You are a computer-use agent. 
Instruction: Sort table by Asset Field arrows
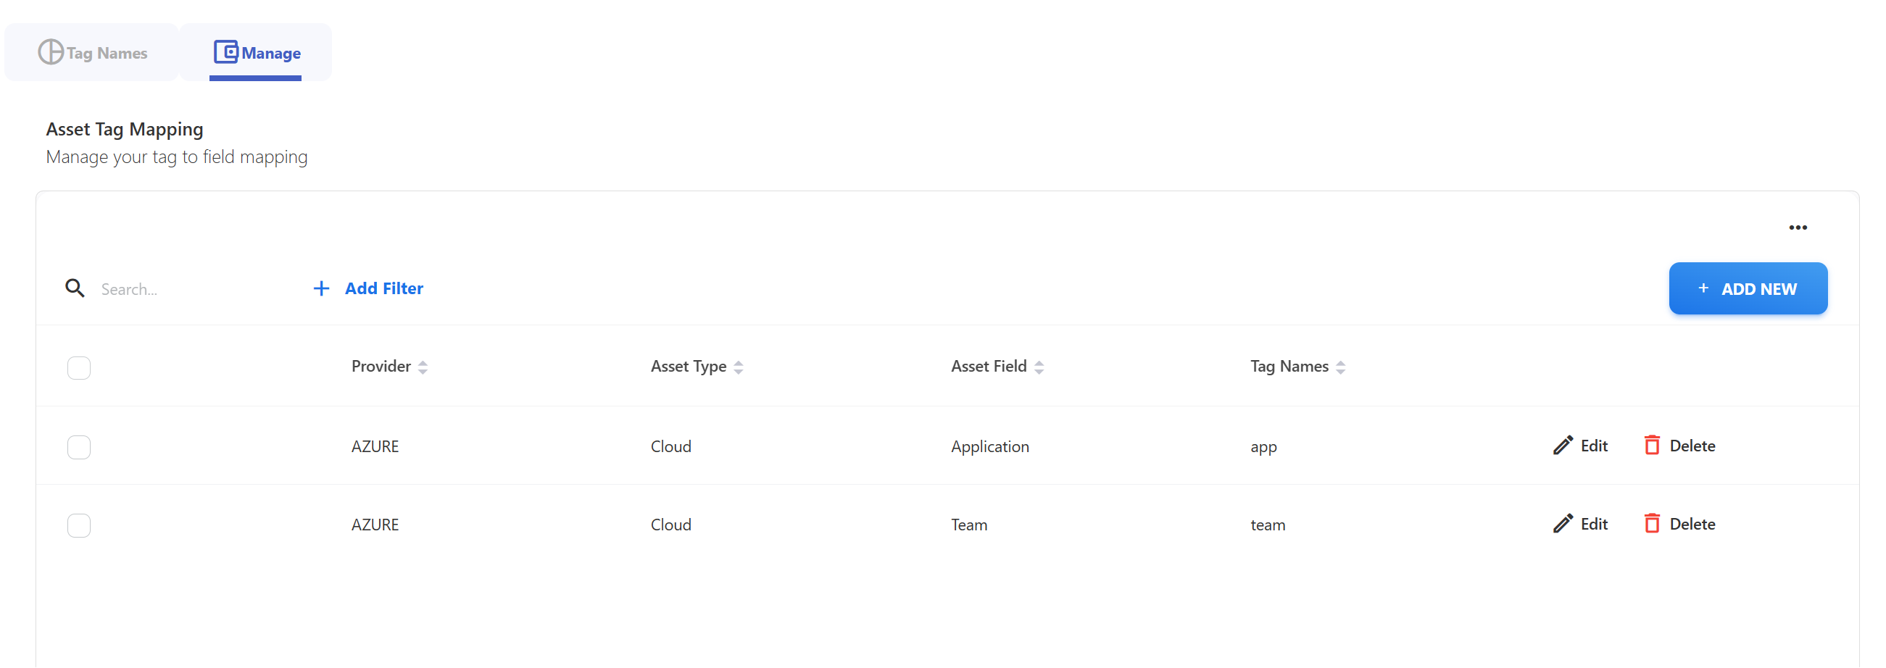click(x=1039, y=367)
